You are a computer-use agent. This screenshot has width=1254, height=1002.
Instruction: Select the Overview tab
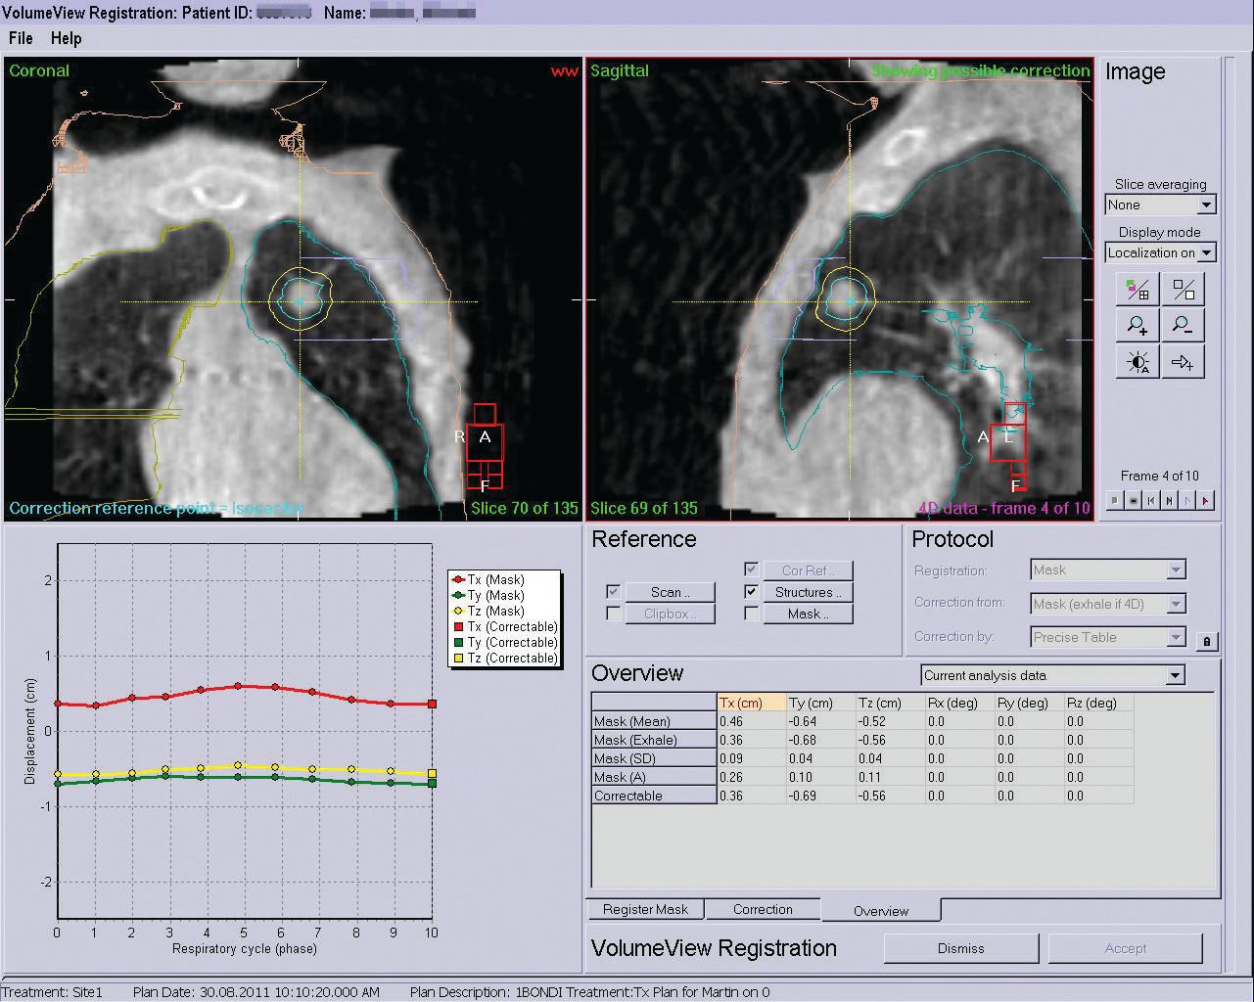tap(881, 910)
